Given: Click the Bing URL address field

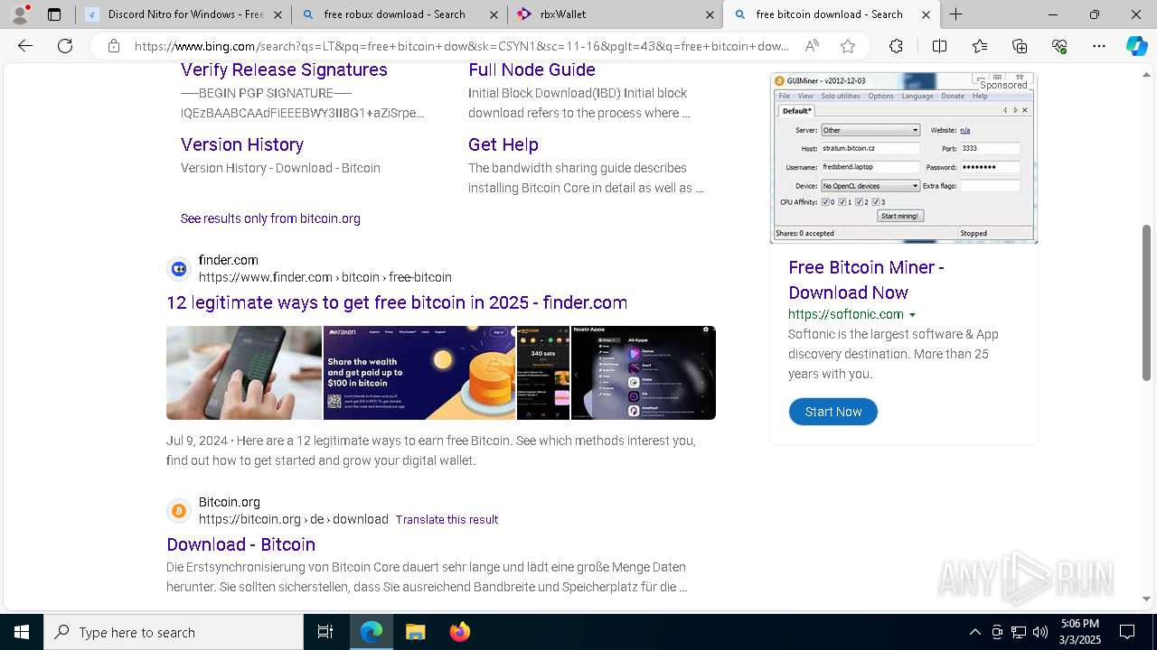Looking at the screenshot, I should (461, 46).
